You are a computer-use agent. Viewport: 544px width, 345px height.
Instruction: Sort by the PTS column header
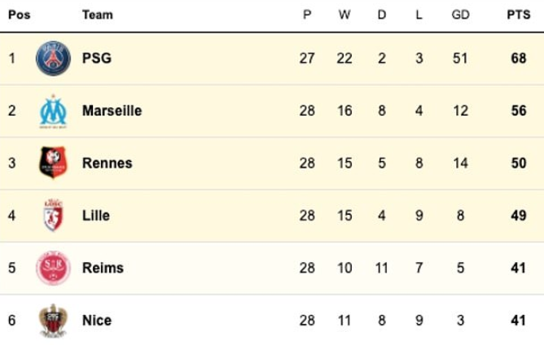click(519, 15)
